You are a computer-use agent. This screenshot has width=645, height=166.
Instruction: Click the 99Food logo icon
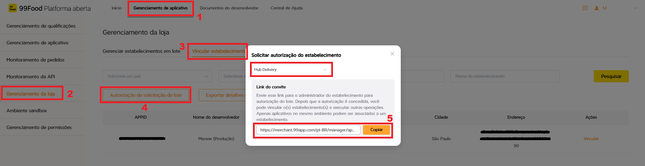pos(12,8)
